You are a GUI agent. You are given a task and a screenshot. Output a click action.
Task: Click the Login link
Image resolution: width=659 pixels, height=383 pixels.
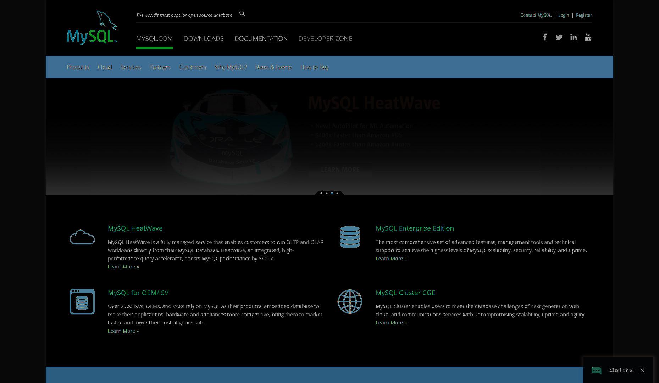[563, 15]
